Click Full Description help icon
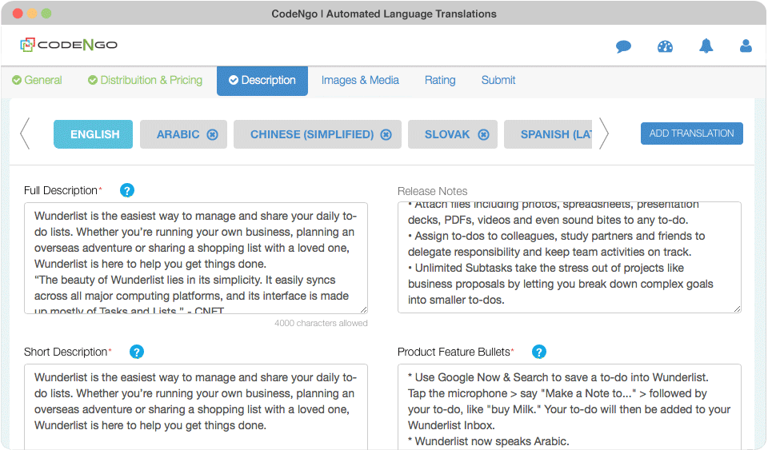The image size is (768, 450). coord(126,190)
